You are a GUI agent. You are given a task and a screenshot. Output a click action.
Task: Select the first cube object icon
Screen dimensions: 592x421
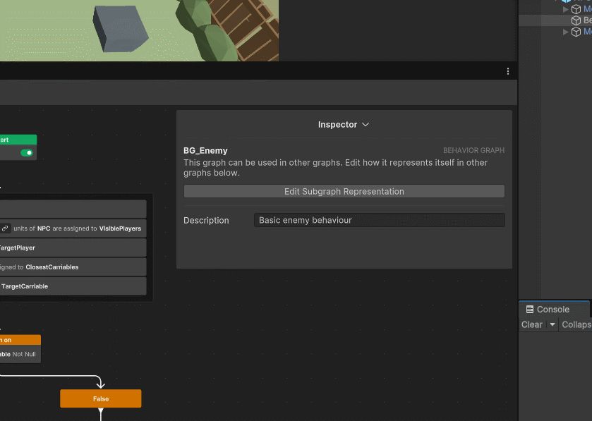point(576,9)
